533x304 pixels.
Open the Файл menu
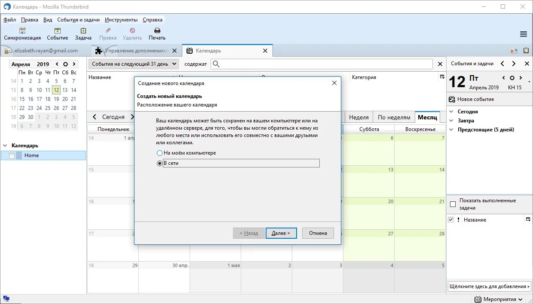(9, 20)
